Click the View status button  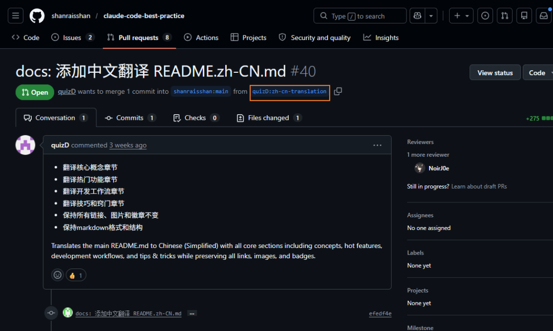point(495,72)
